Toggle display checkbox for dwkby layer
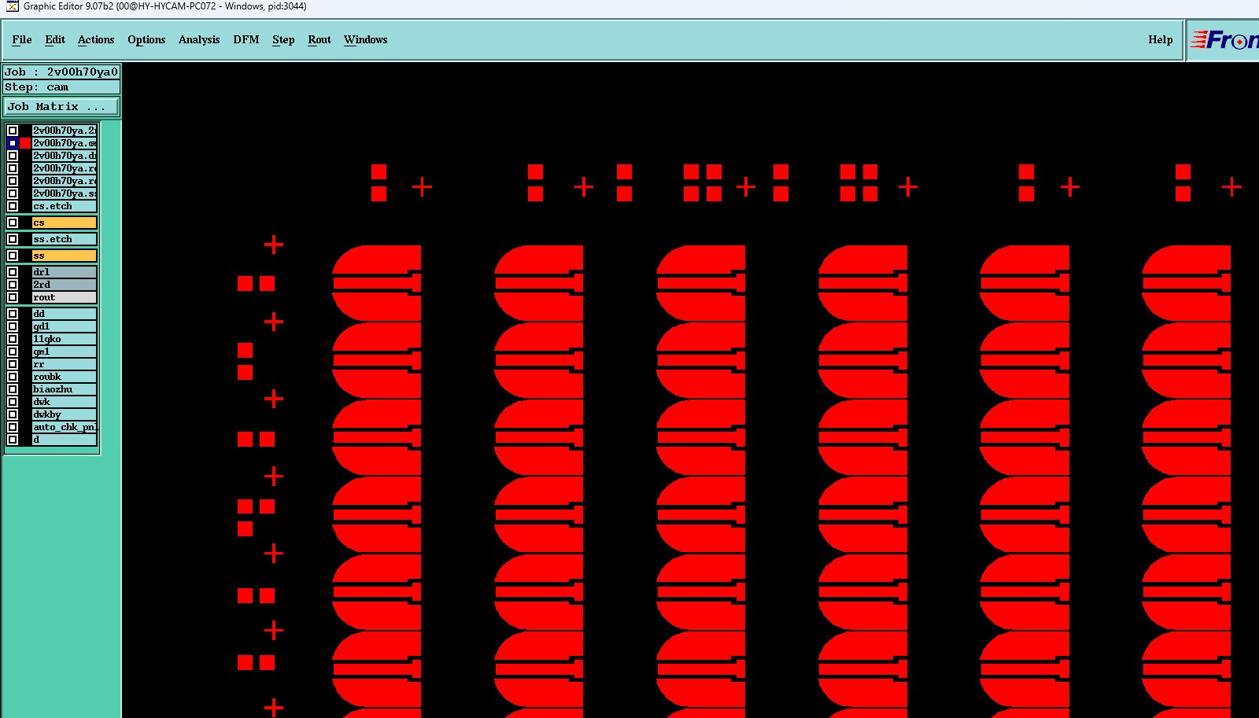Image resolution: width=1259 pixels, height=718 pixels. pos(13,414)
